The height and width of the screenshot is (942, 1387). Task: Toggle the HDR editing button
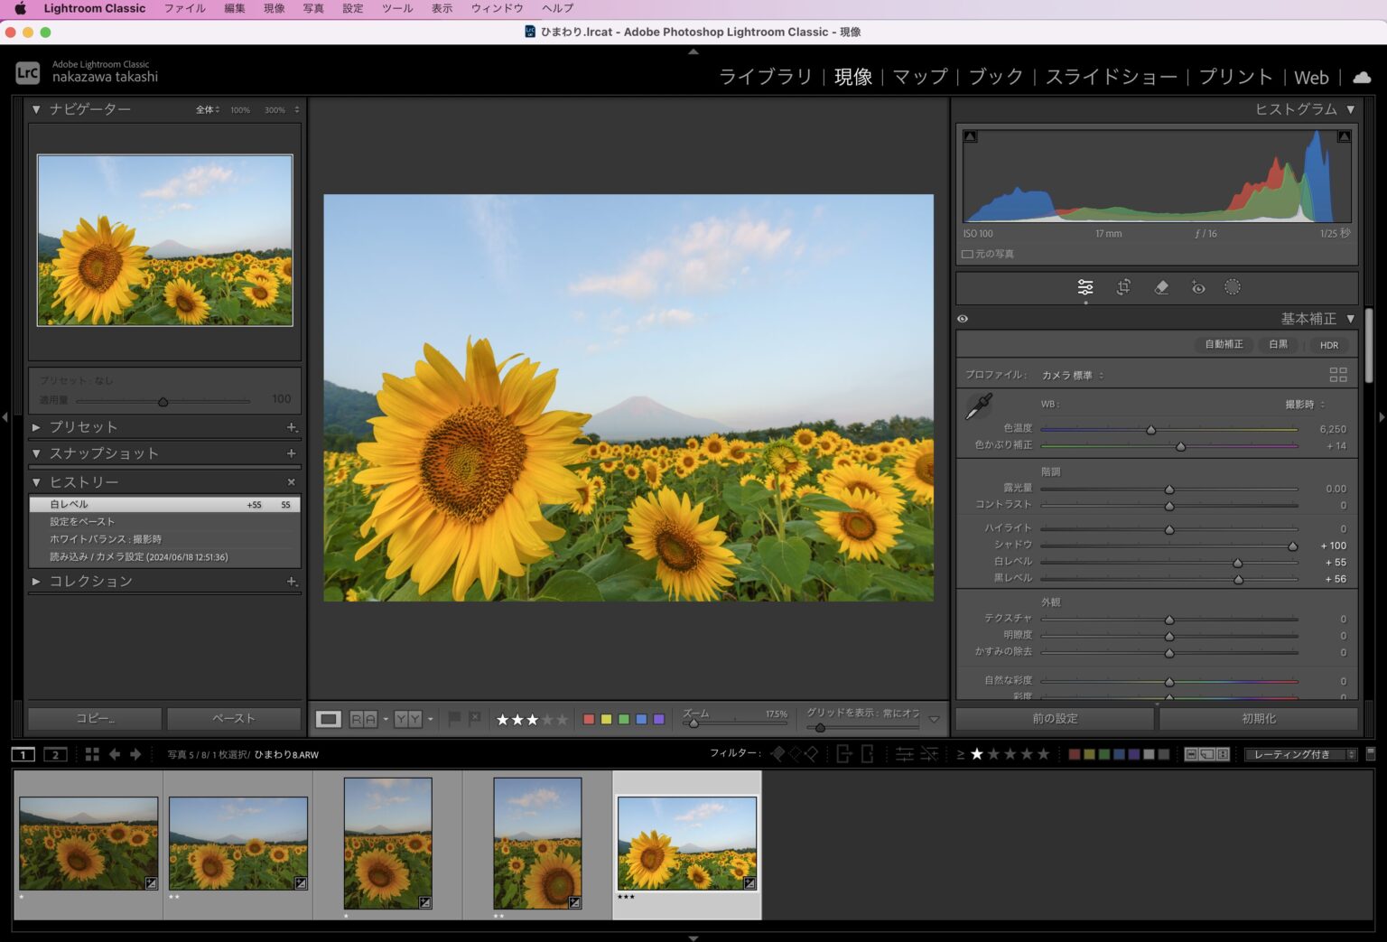click(x=1328, y=345)
